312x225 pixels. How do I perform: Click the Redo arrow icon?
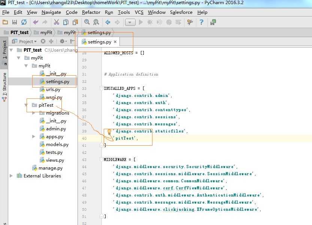click(45, 22)
